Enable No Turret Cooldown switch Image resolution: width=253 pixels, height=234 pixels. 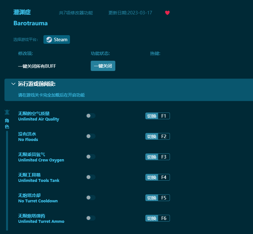pyautogui.click(x=91, y=198)
